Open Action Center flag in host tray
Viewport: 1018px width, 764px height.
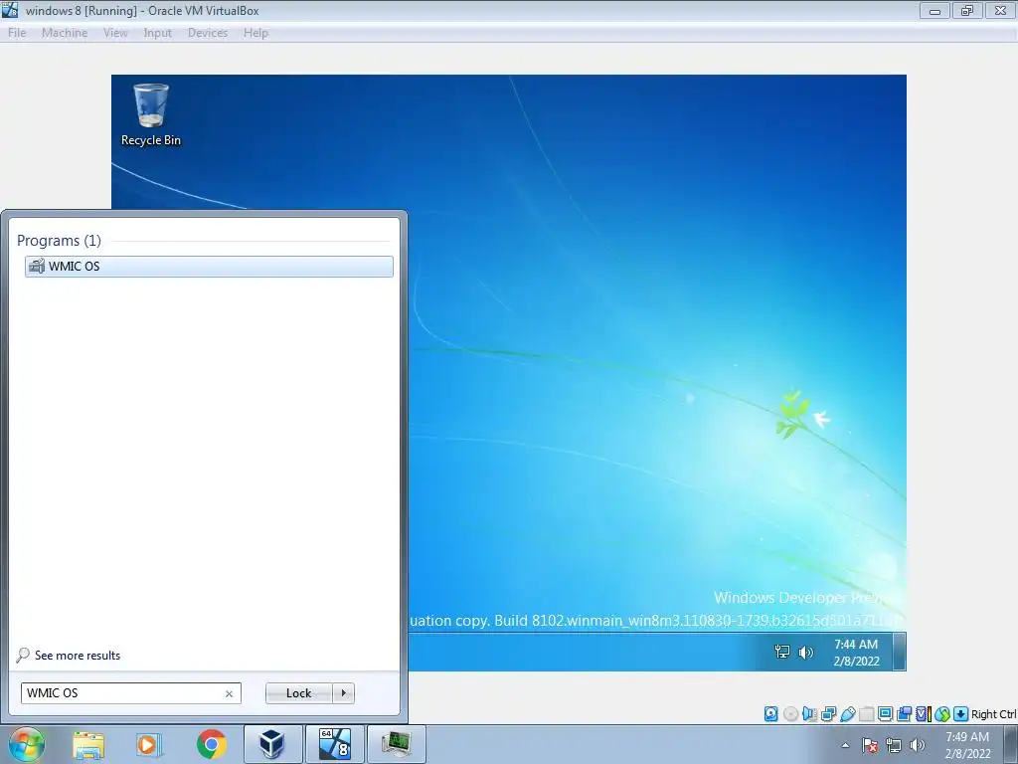[870, 745]
